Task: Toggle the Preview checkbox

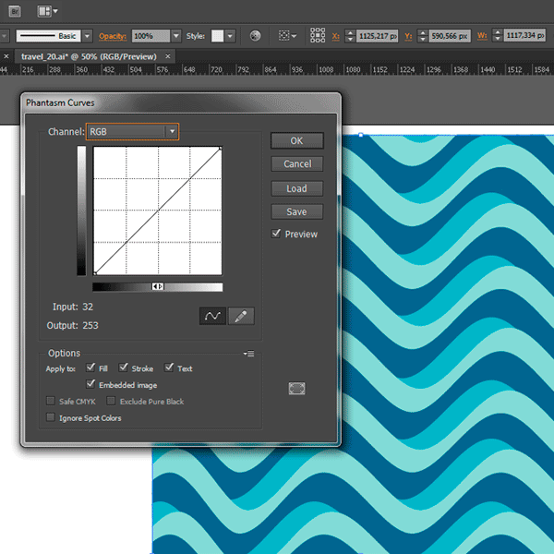Action: tap(276, 234)
